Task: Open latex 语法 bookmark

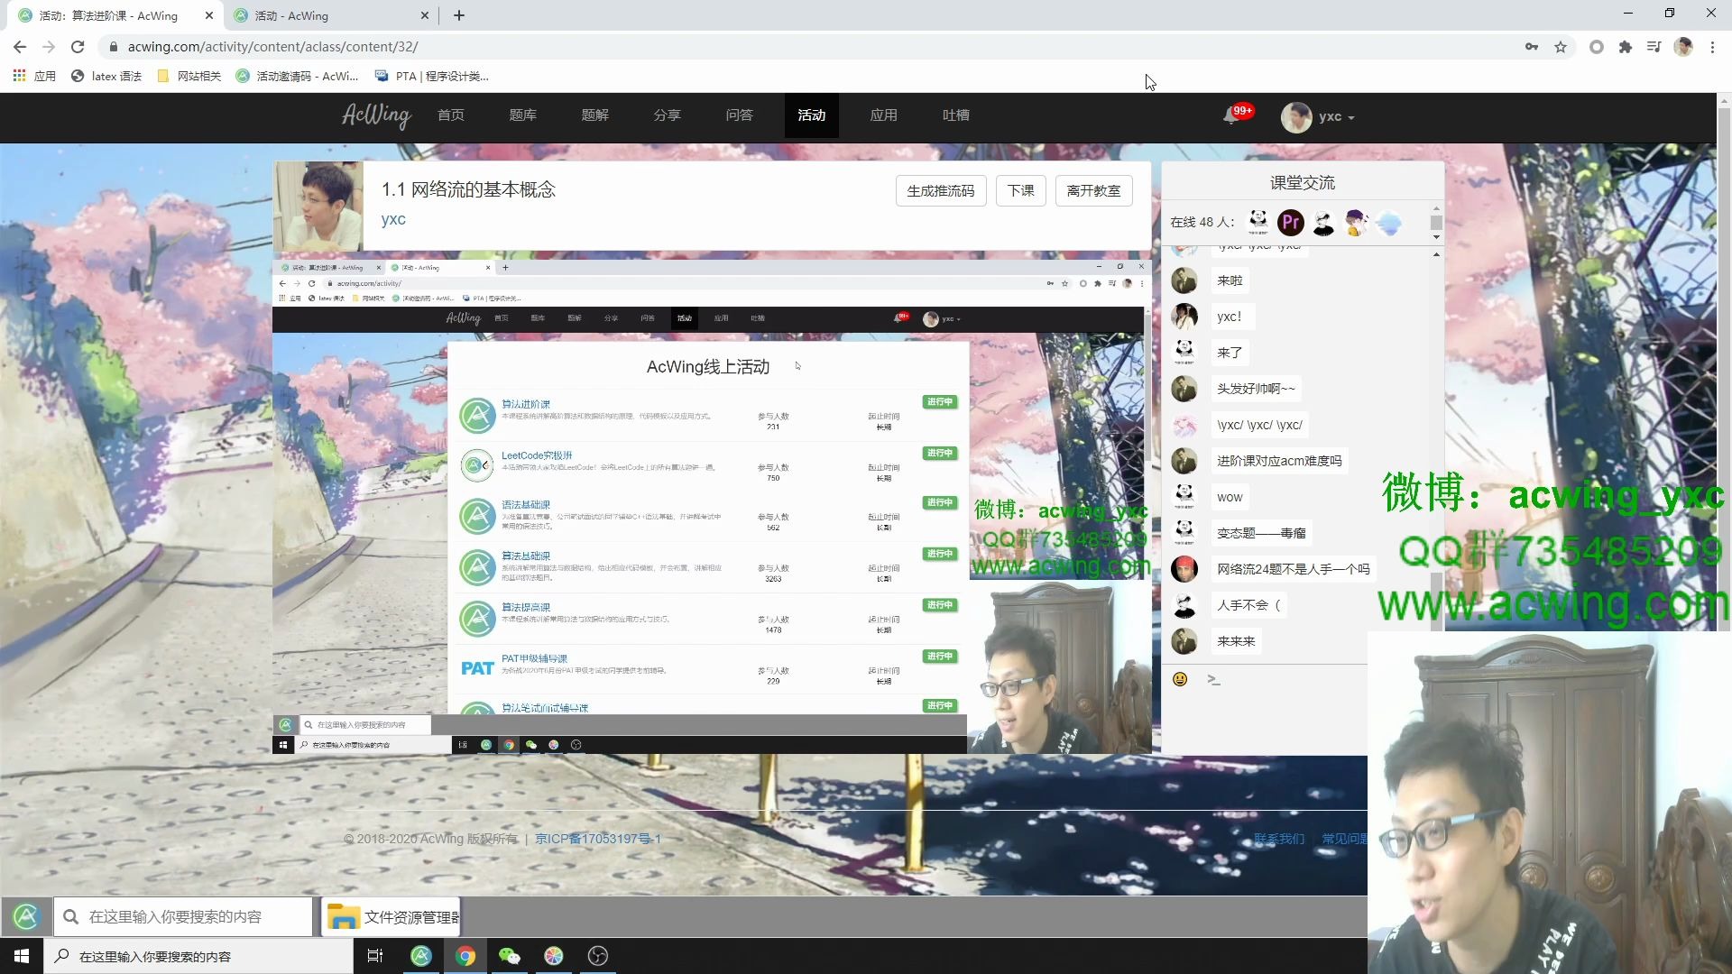Action: [x=106, y=76]
